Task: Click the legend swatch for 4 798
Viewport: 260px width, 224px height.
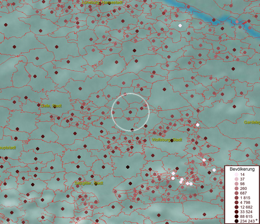Action: [236, 202]
